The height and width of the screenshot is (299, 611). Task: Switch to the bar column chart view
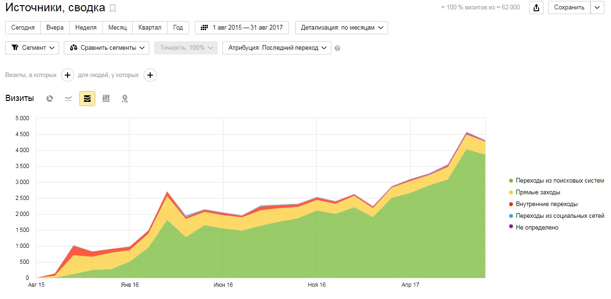click(106, 99)
